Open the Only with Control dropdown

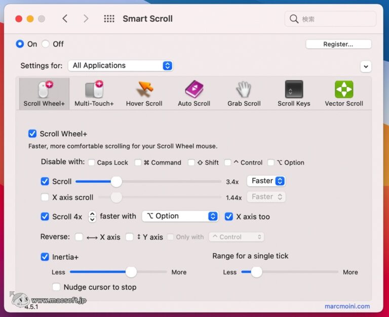(237, 237)
